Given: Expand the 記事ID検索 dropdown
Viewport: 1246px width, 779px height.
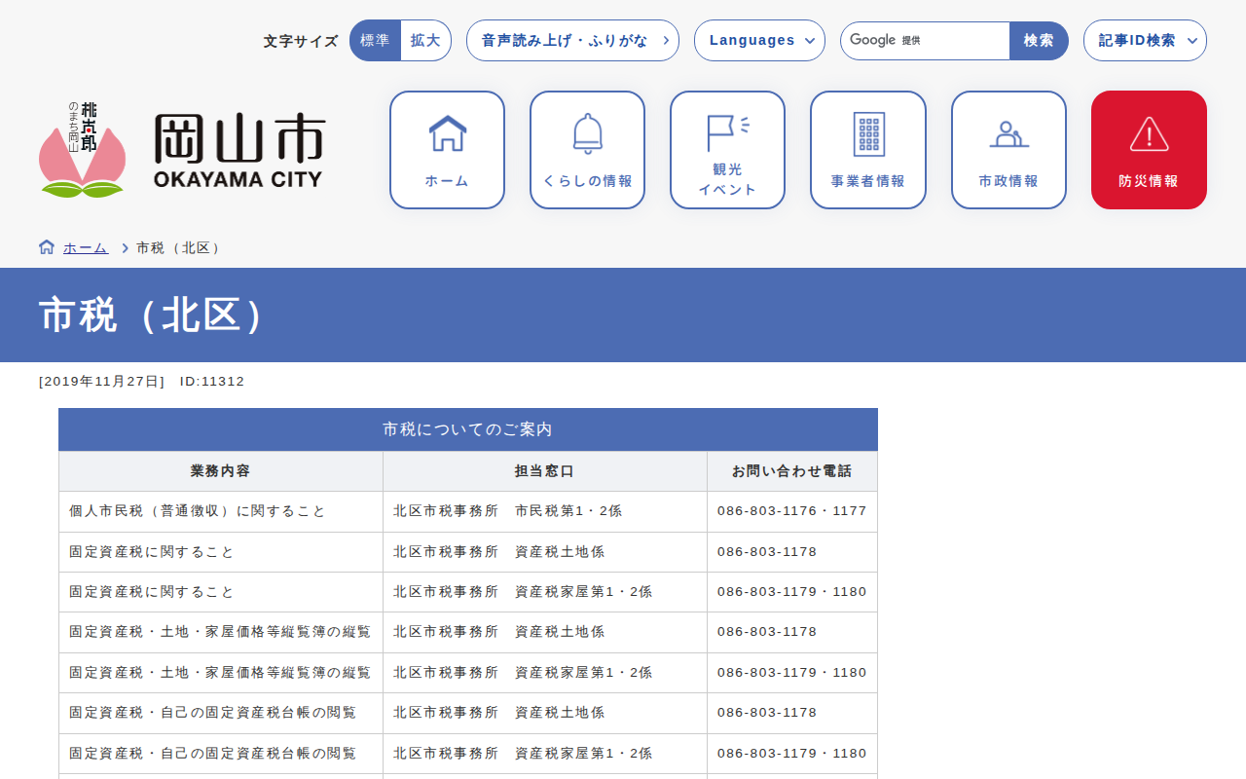Looking at the screenshot, I should click(x=1145, y=41).
